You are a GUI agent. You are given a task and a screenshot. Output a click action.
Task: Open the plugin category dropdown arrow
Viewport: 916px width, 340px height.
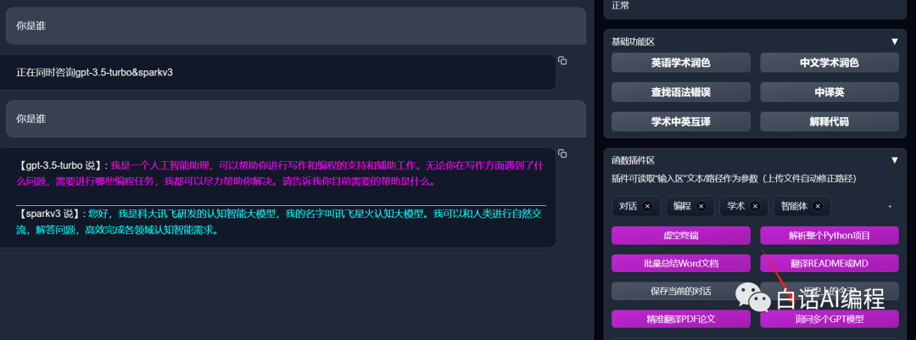[890, 207]
